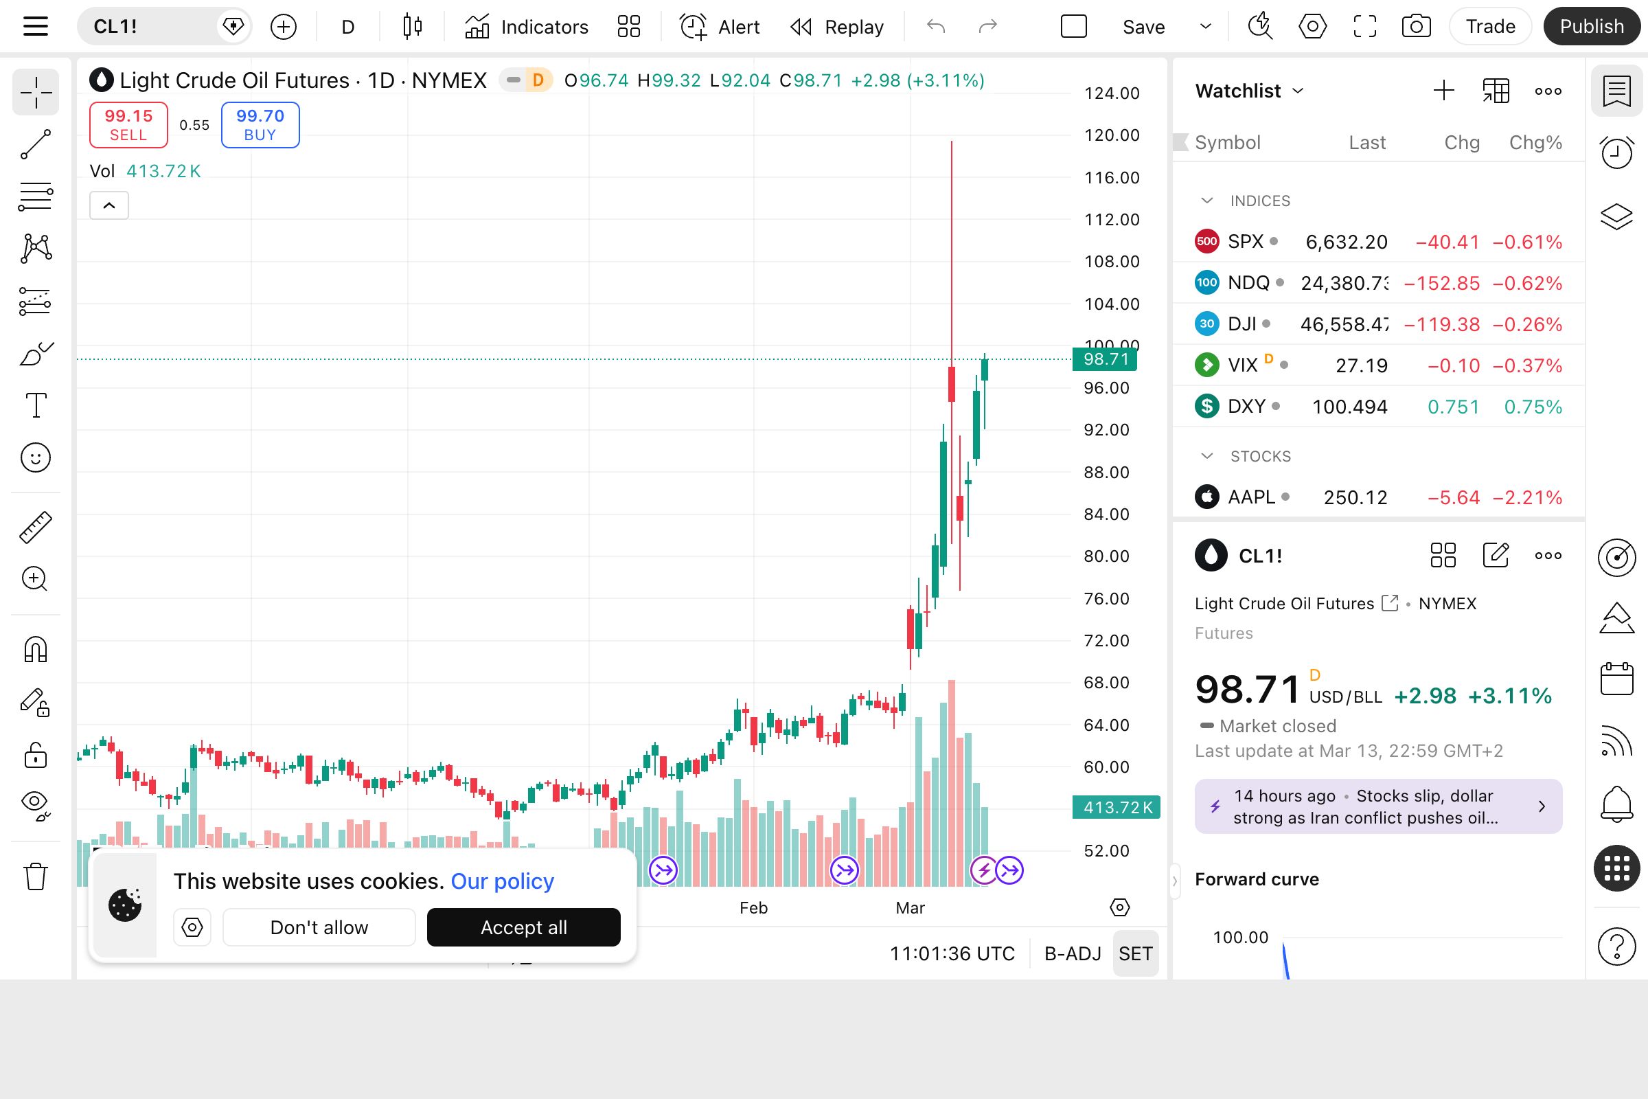
Task: Collapse the indicator legend chevron
Action: pyautogui.click(x=109, y=205)
